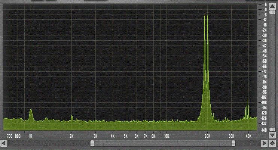Click the 30K frequency axis label

pyautogui.click(x=231, y=136)
